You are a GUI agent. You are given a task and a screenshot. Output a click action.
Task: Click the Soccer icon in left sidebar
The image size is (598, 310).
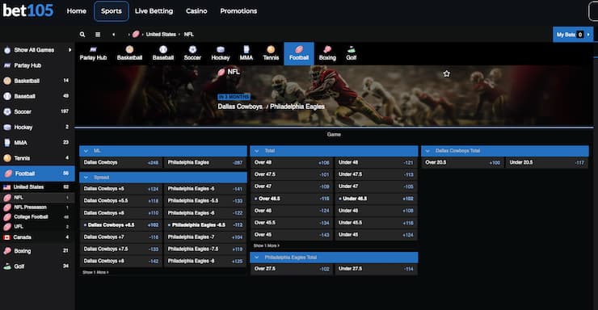coord(7,111)
